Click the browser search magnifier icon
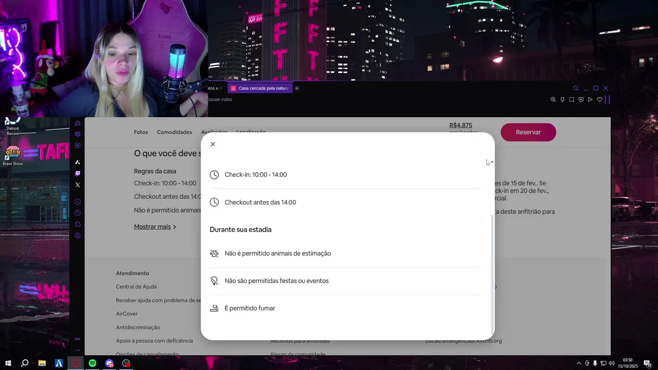Viewport: 658px width, 370px height. (576, 88)
